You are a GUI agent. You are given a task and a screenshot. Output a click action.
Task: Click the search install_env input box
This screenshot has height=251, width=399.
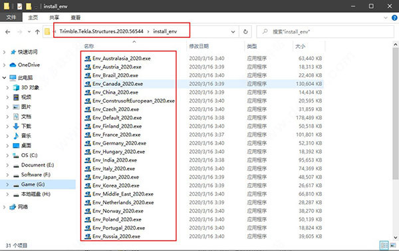pyautogui.click(x=325, y=32)
